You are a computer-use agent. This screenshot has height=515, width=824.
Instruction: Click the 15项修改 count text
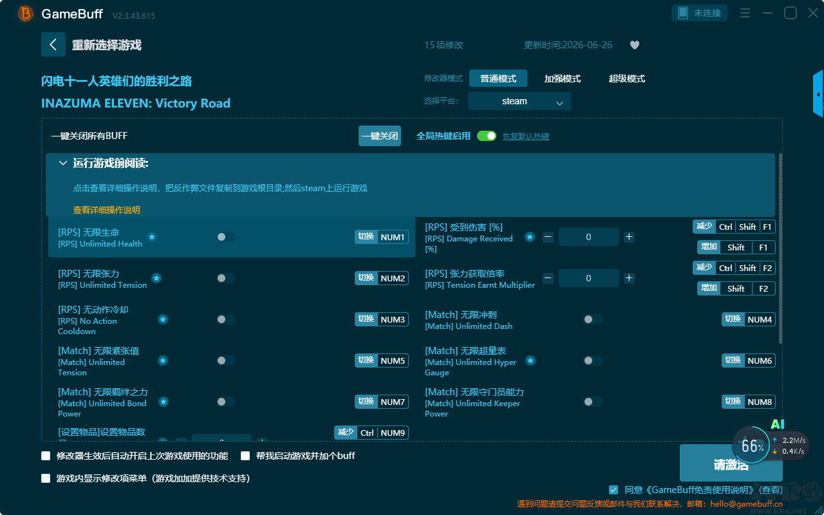tap(444, 45)
